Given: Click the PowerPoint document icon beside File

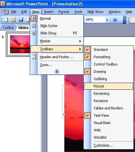Looking at the screenshot, I should click(x=6, y=11).
